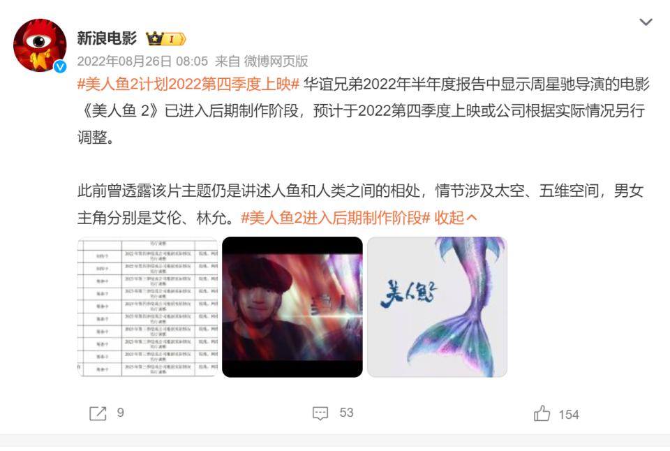This screenshot has width=670, height=451.
Task: Open hashtag #美人鱼2进入后期制作阶段#
Action: point(336,218)
